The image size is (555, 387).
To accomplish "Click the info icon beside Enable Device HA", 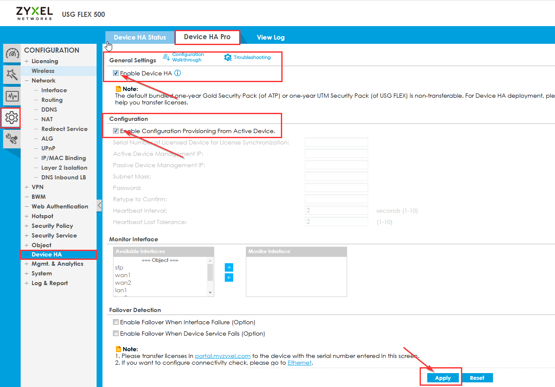I will point(178,72).
